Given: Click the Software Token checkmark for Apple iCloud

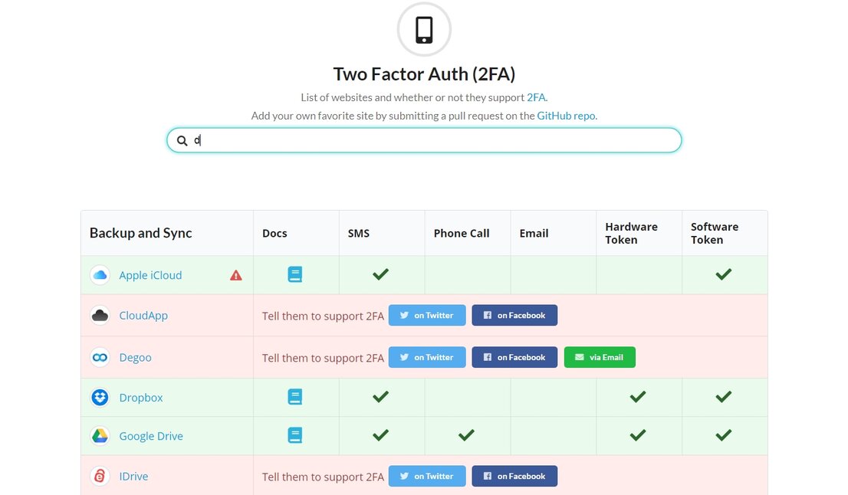Looking at the screenshot, I should click(723, 274).
